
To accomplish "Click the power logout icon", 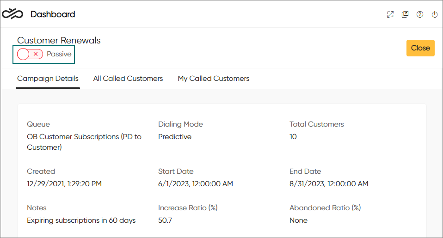I will 435,14.
